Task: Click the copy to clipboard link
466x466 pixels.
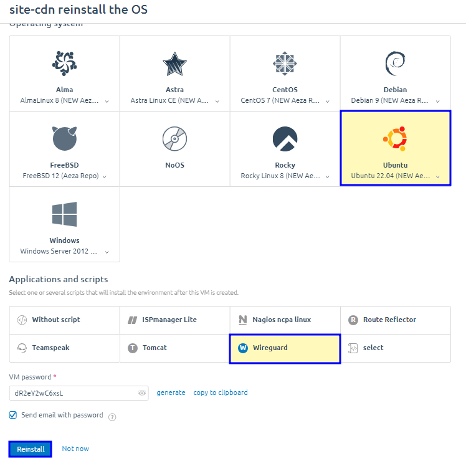Action: click(x=221, y=392)
